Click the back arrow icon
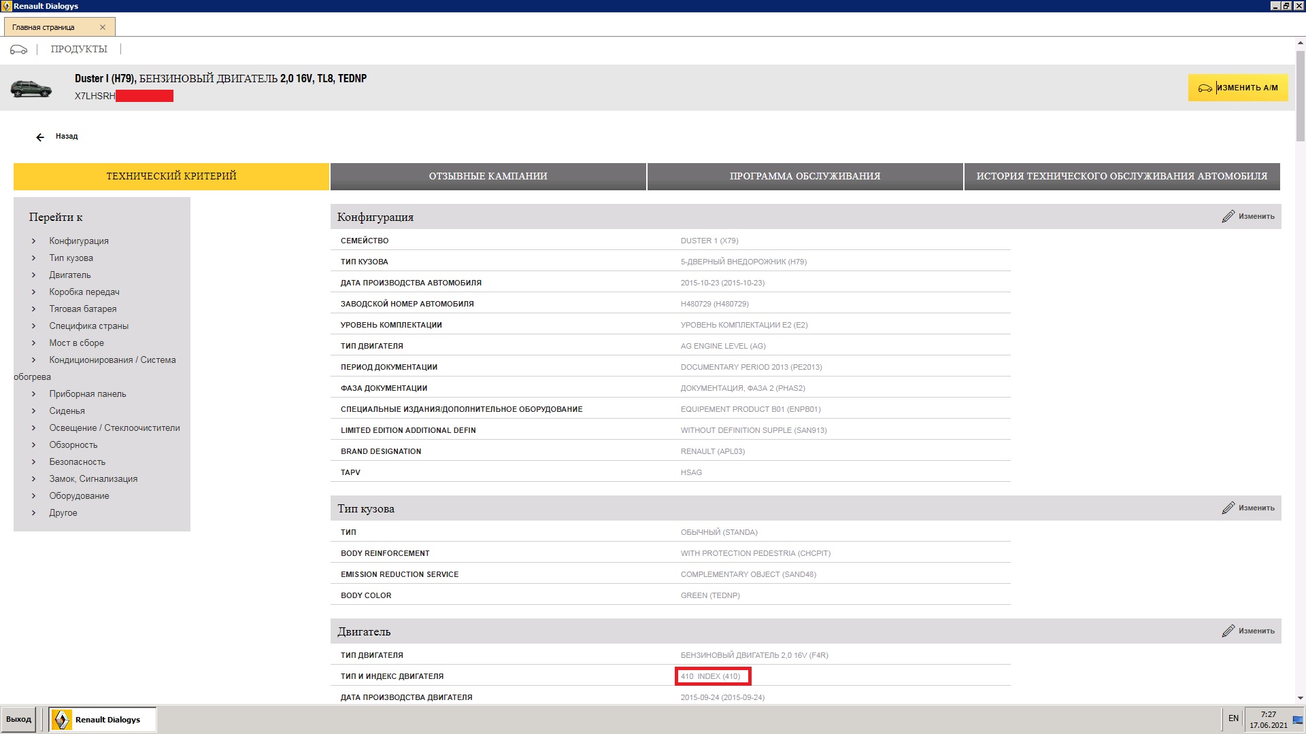Screen dimensions: 1306x734 40,137
